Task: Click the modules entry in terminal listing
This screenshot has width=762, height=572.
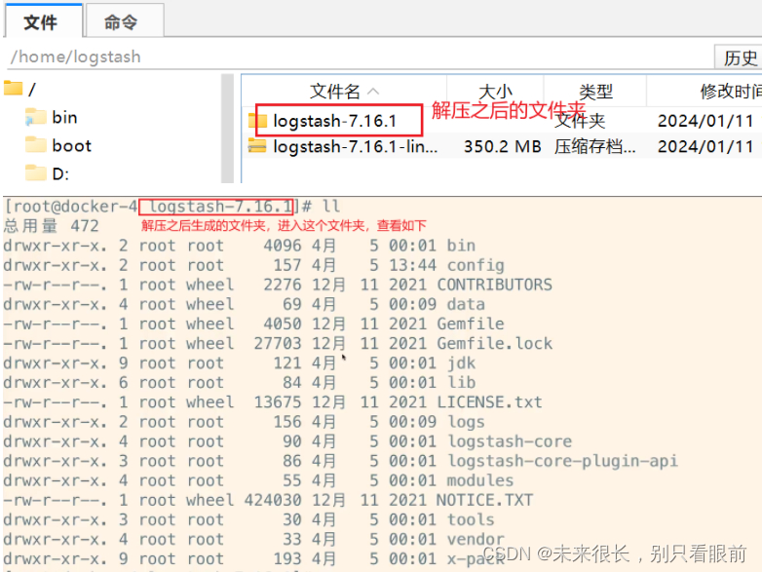Action: pyautogui.click(x=480, y=480)
